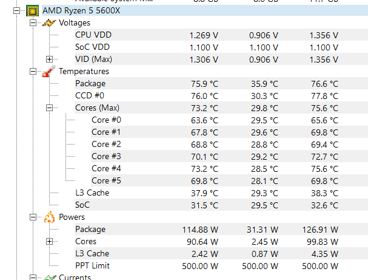Click the L3 Cache maximum power 4.35 W

[325, 254]
